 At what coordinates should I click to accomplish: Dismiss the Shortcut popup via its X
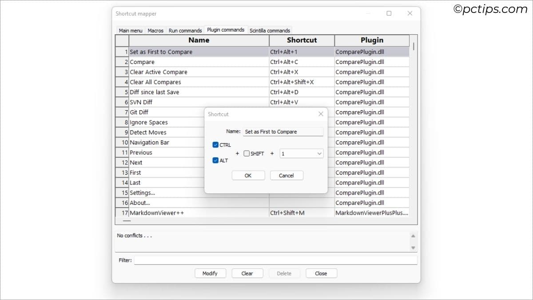(321, 114)
